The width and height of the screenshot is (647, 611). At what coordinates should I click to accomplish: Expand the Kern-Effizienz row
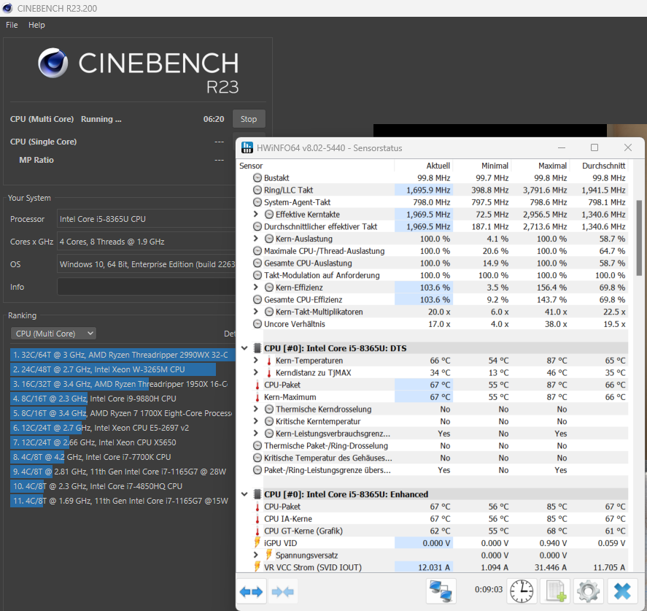click(255, 287)
